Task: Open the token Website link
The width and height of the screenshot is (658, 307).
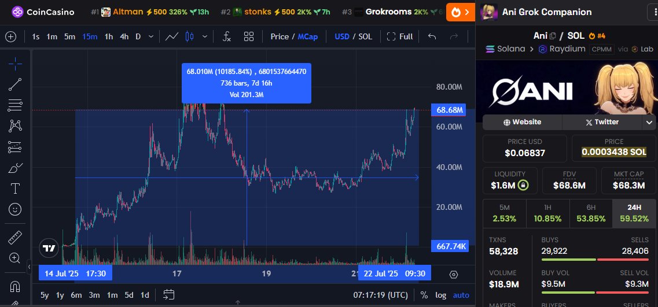Action: pos(522,122)
